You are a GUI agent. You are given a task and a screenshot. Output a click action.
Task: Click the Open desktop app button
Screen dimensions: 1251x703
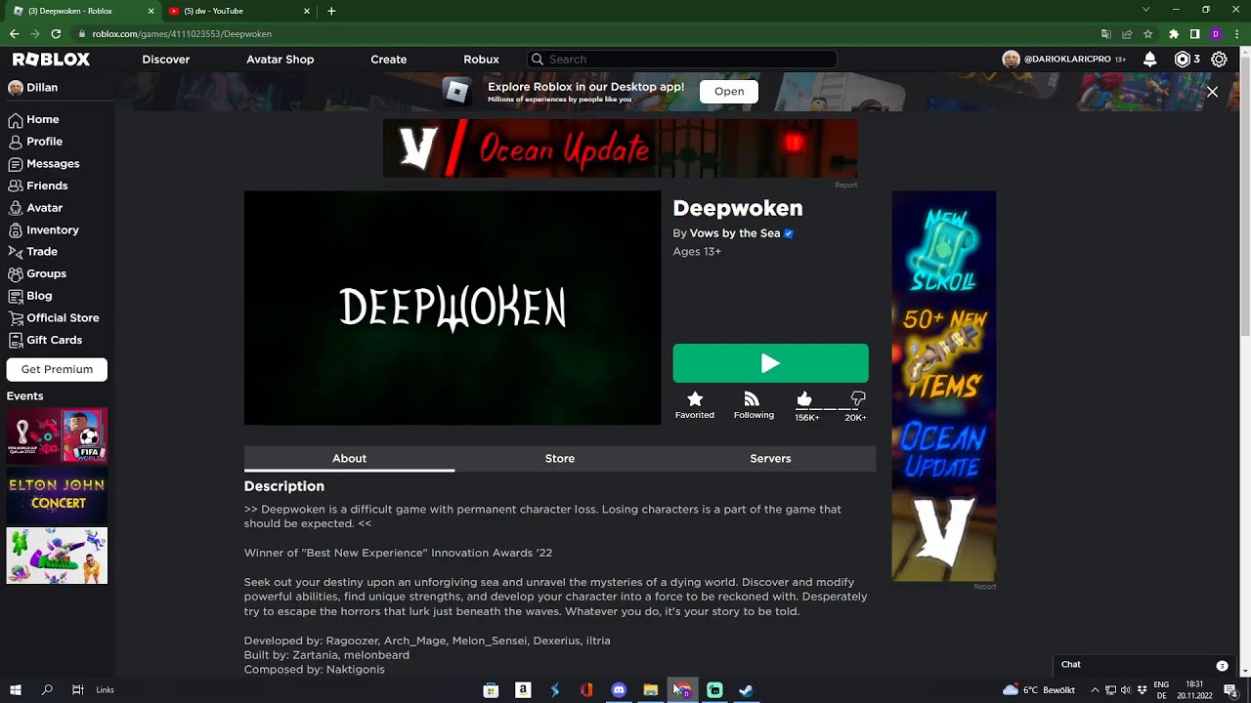click(729, 92)
